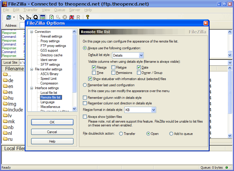This screenshot has width=234, height=171.
Task: Toggle remote directory tree view icon
Action: (29, 17)
